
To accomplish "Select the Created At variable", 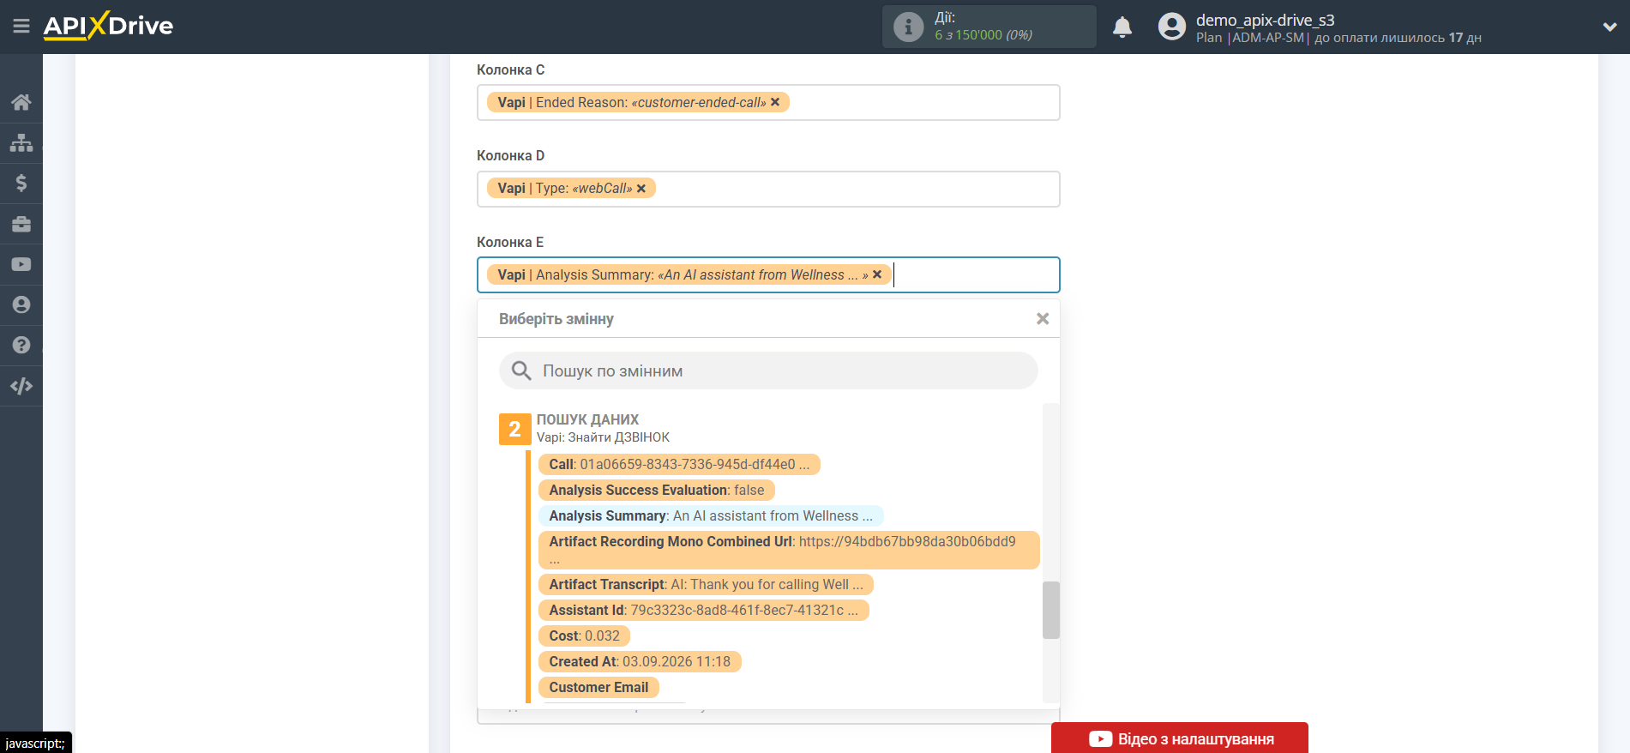I will (640, 661).
